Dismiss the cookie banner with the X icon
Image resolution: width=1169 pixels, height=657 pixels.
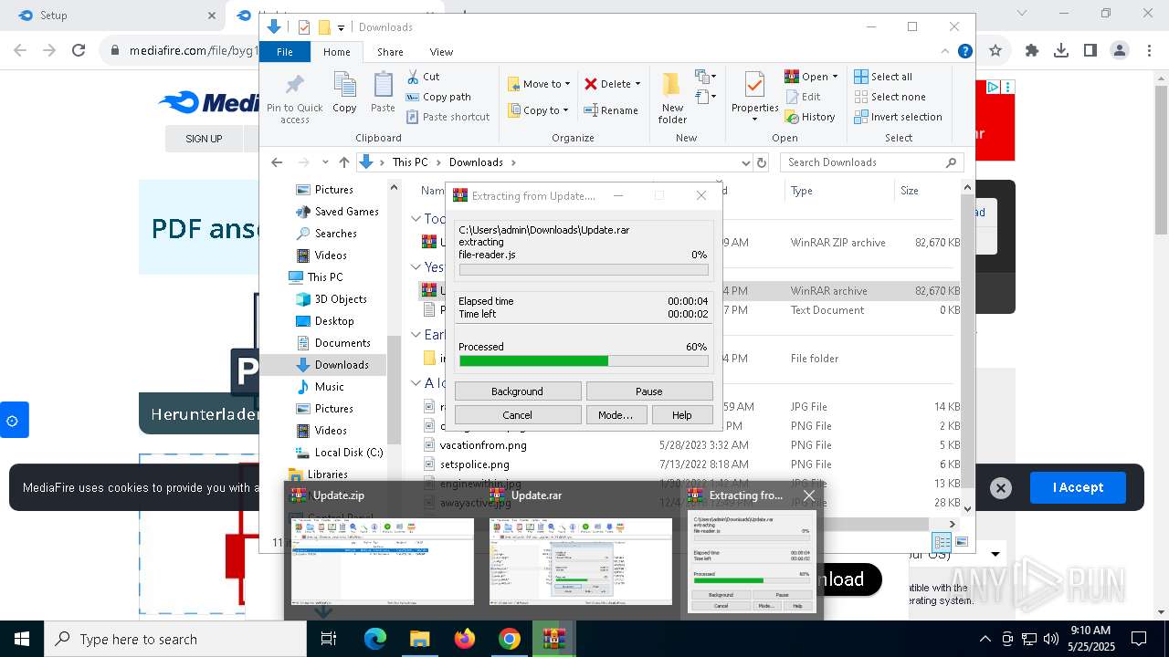(1001, 488)
